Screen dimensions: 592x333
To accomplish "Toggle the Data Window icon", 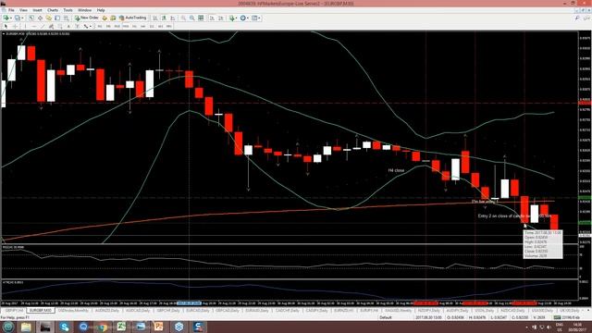I will (x=40, y=18).
